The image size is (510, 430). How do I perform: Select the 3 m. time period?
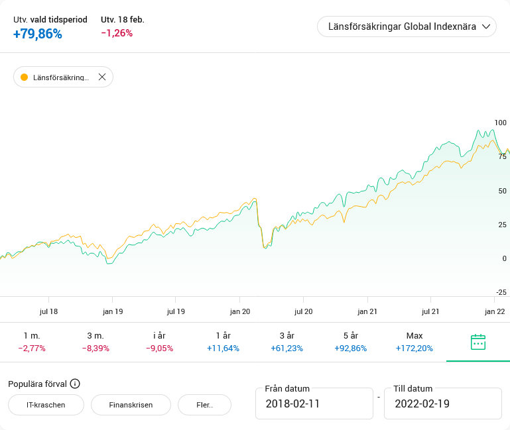[96, 342]
